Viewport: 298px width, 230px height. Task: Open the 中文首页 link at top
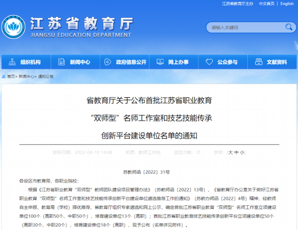[266, 3]
